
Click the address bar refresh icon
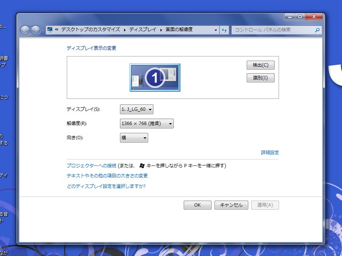[224, 30]
